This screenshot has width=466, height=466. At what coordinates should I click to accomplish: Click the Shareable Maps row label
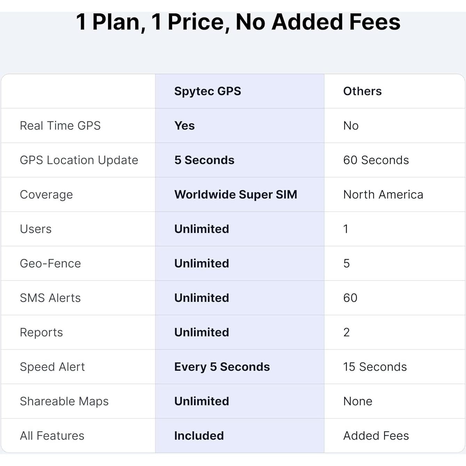coord(64,401)
